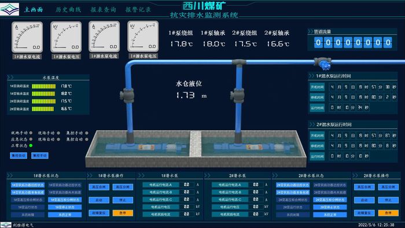Click the flow meter valve on the main pipe

(323, 63)
